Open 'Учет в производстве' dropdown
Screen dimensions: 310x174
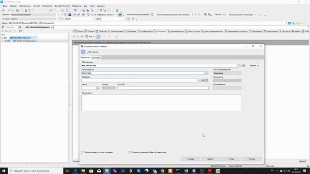(x=227, y=73)
